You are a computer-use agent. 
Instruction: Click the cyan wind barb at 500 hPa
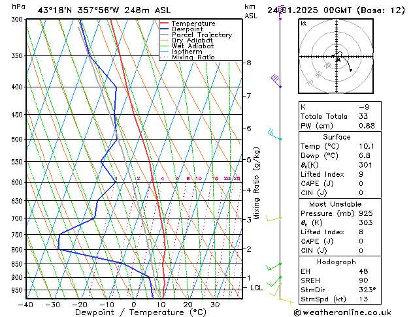click(x=274, y=134)
